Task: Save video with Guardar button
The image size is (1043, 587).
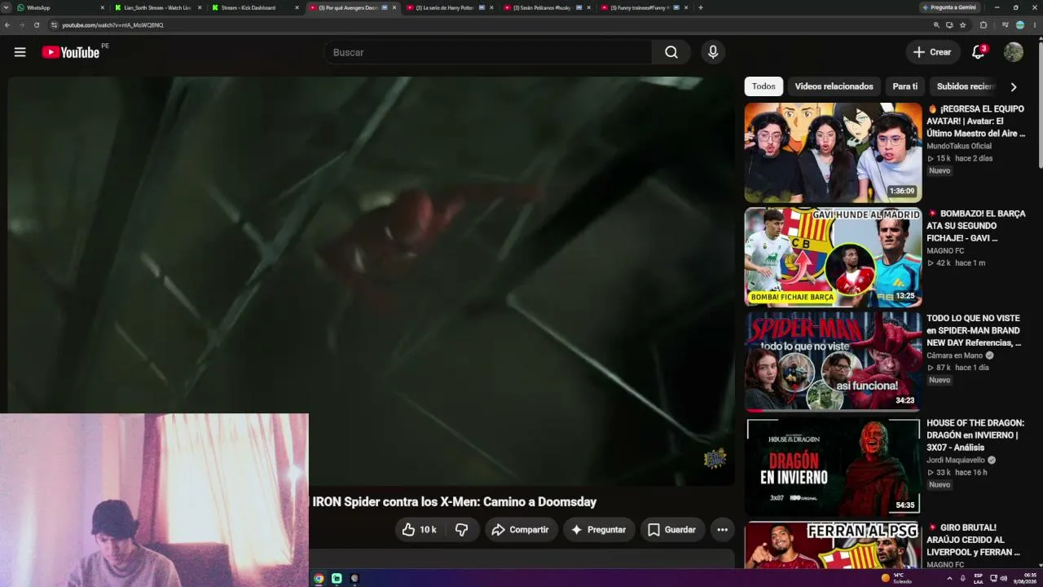Action: pyautogui.click(x=672, y=530)
